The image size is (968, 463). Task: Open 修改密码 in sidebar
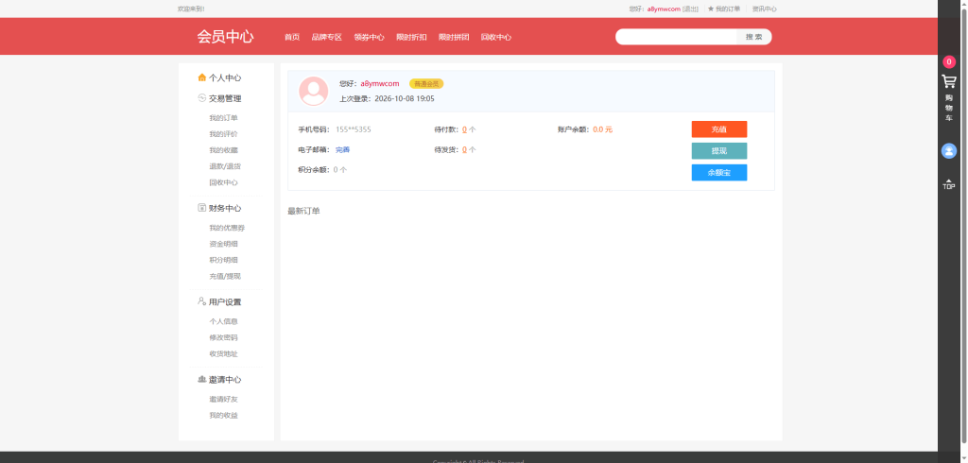[x=223, y=337]
